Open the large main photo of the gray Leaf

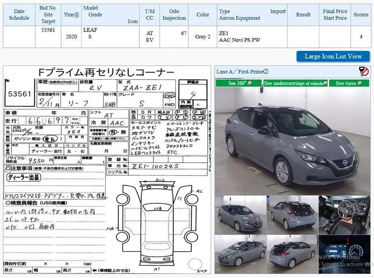tap(293, 140)
